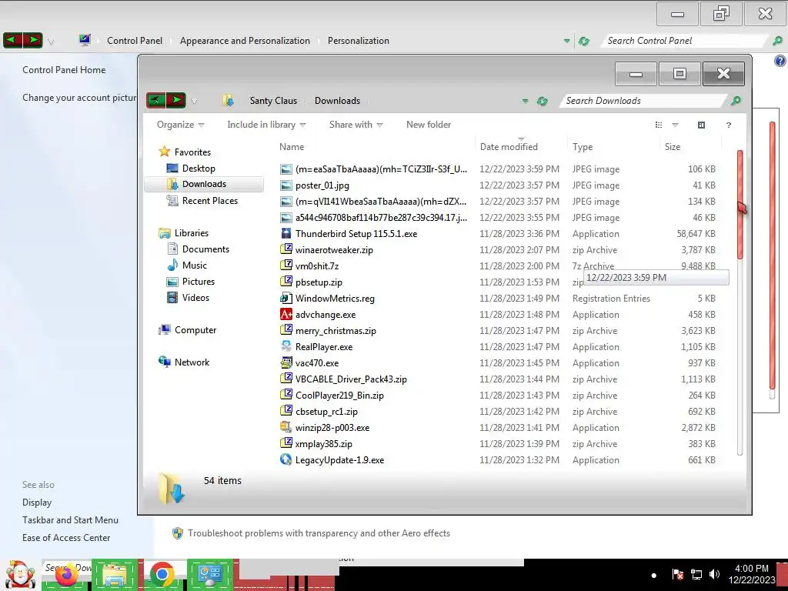The image size is (788, 591).
Task: Select xmplay385.zip file name
Action: point(324,444)
